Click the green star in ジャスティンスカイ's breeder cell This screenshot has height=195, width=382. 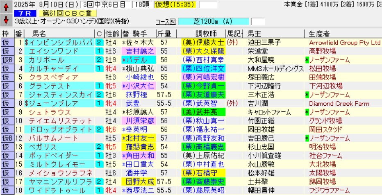[x=307, y=94]
